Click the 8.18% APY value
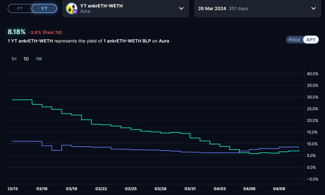 17,32
